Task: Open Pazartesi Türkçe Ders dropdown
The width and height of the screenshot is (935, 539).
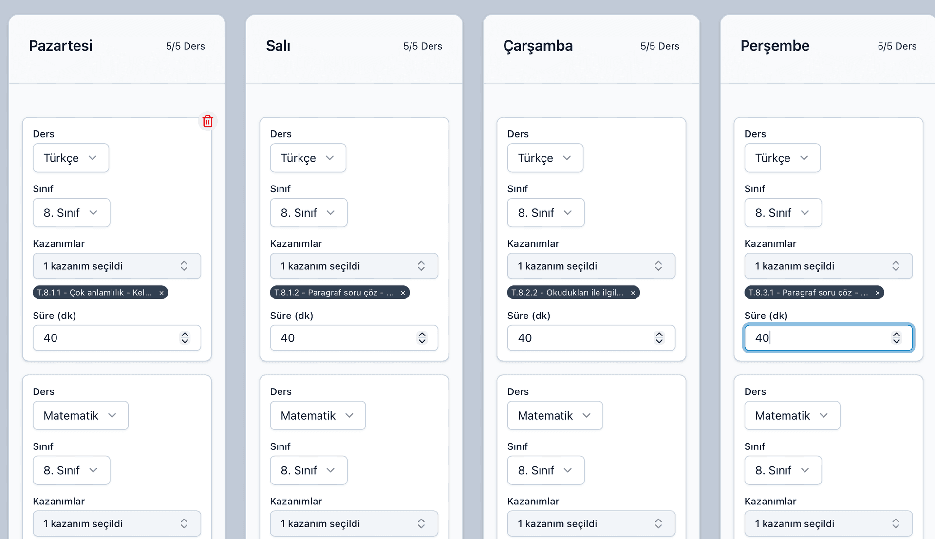Action: pos(71,158)
